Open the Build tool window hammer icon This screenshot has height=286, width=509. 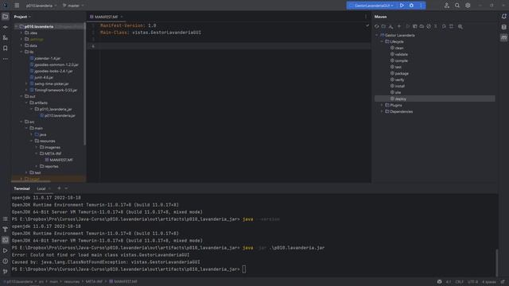pos(6,230)
